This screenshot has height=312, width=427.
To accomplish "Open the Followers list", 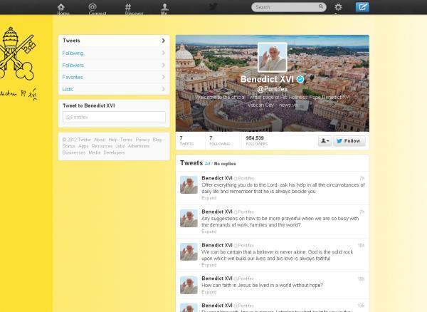I will [x=114, y=65].
